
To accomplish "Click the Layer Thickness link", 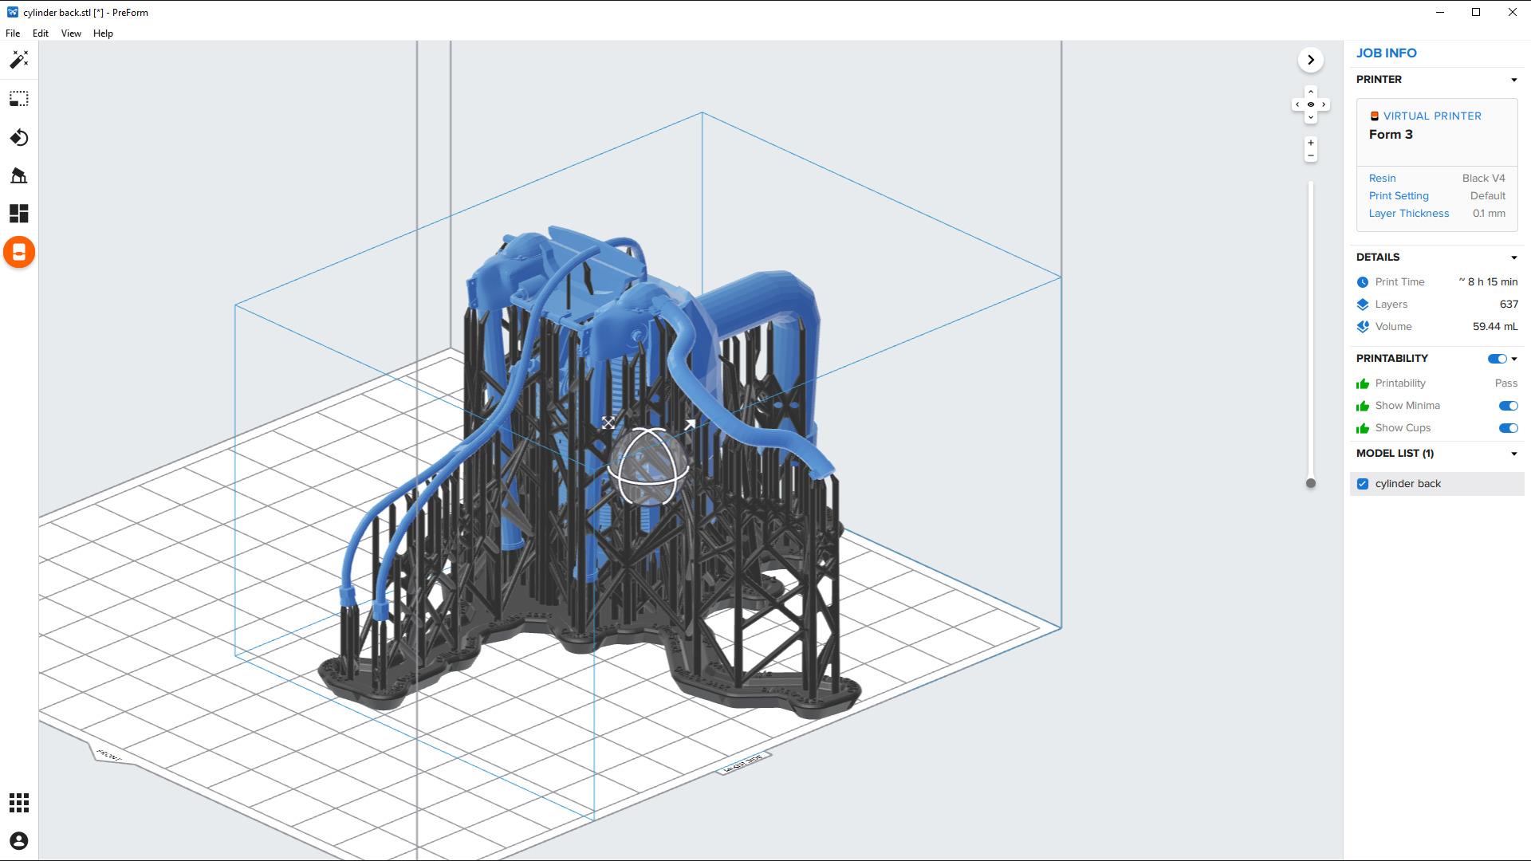I will coord(1408,214).
